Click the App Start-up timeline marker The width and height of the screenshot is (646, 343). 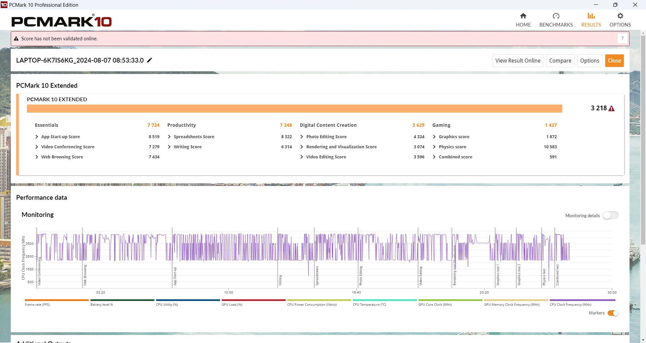pos(175,276)
